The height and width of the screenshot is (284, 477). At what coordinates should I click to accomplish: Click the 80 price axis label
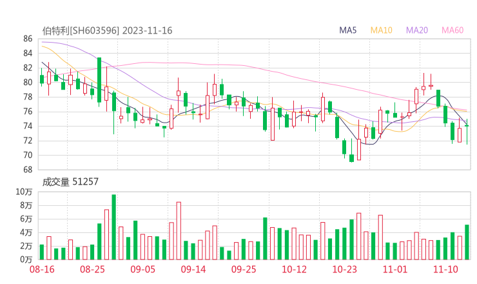point(28,82)
